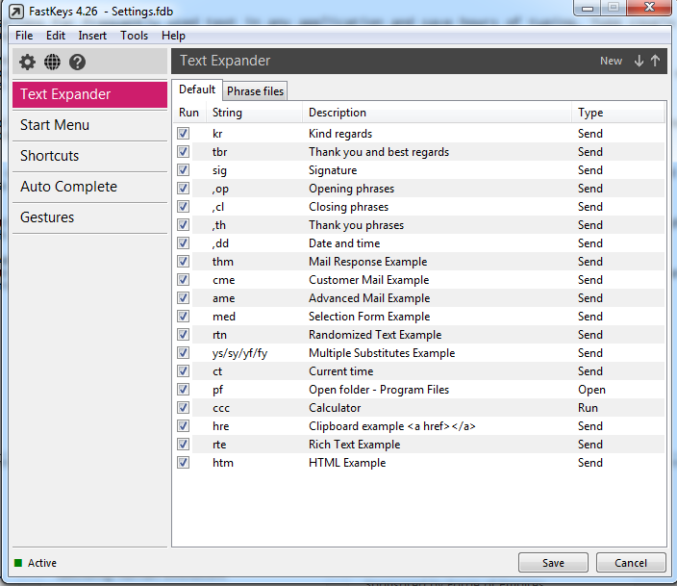The image size is (677, 586).
Task: Toggle the 'rte' Rich Text Example checkbox
Action: pyautogui.click(x=183, y=445)
